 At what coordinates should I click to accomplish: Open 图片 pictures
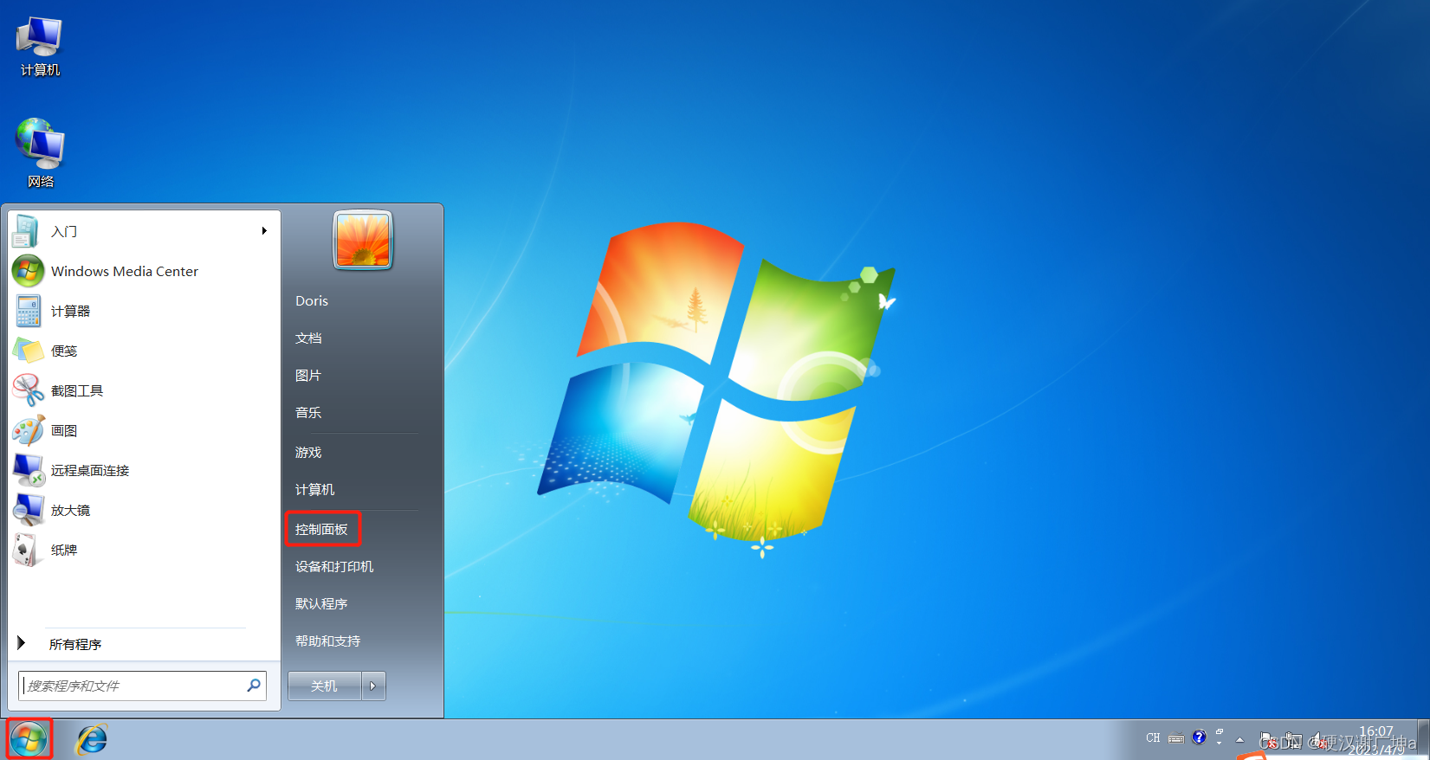click(308, 375)
